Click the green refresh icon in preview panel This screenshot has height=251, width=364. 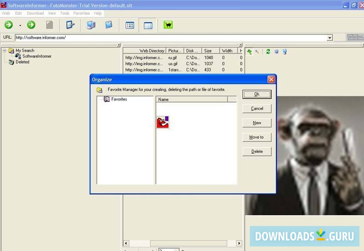coord(268,51)
